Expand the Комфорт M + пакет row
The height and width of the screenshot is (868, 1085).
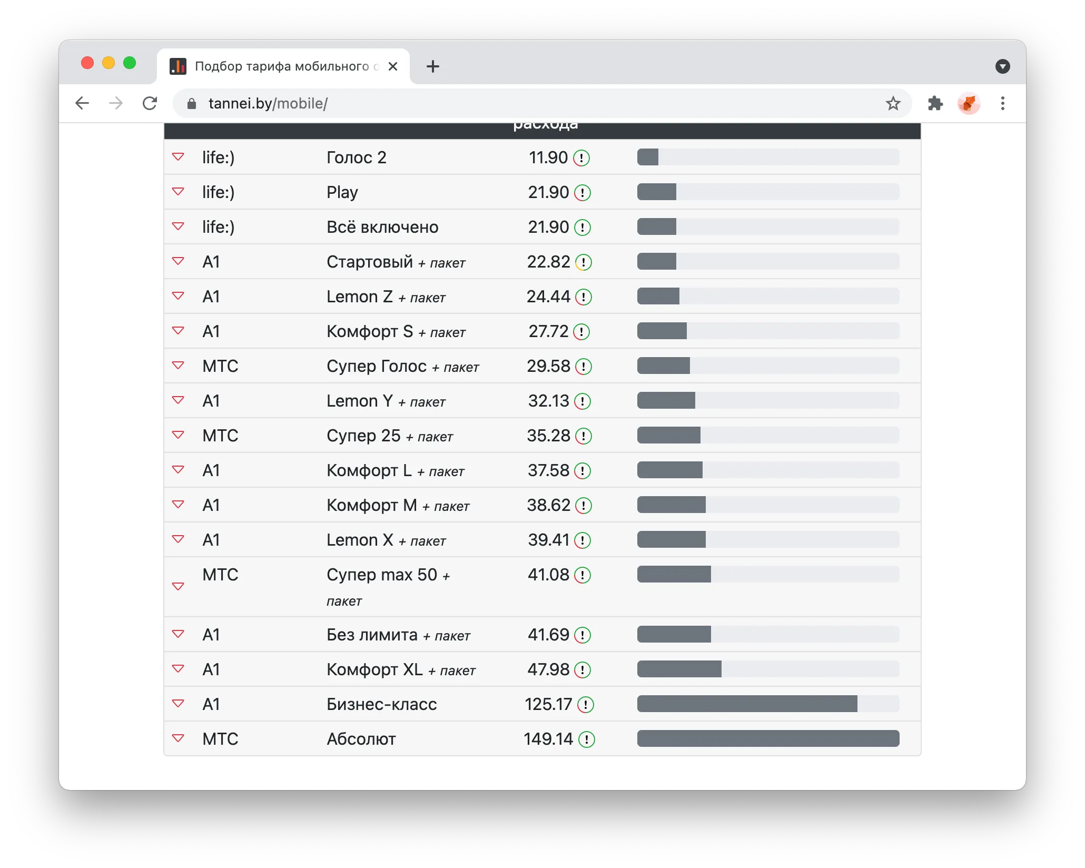pos(178,504)
